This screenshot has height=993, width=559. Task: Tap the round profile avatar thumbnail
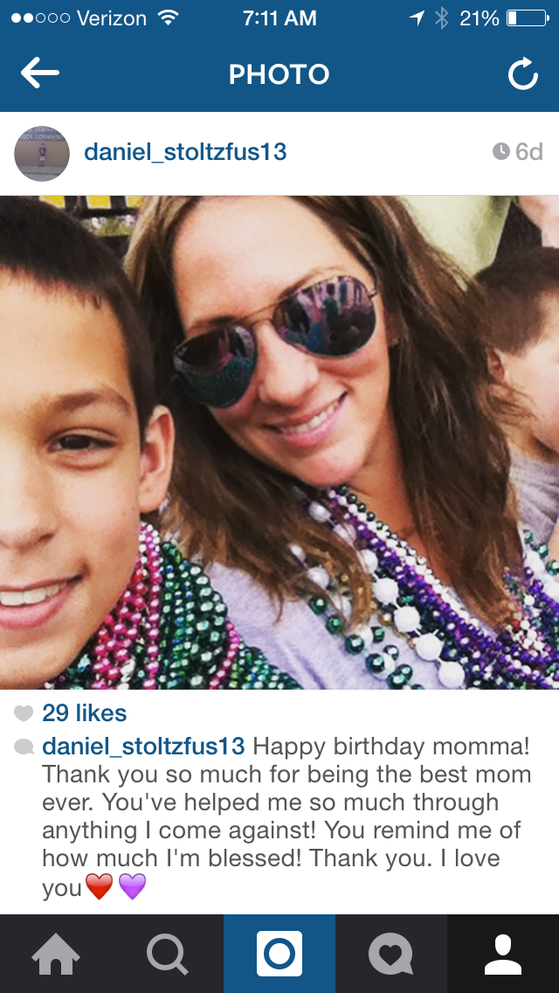point(42,153)
